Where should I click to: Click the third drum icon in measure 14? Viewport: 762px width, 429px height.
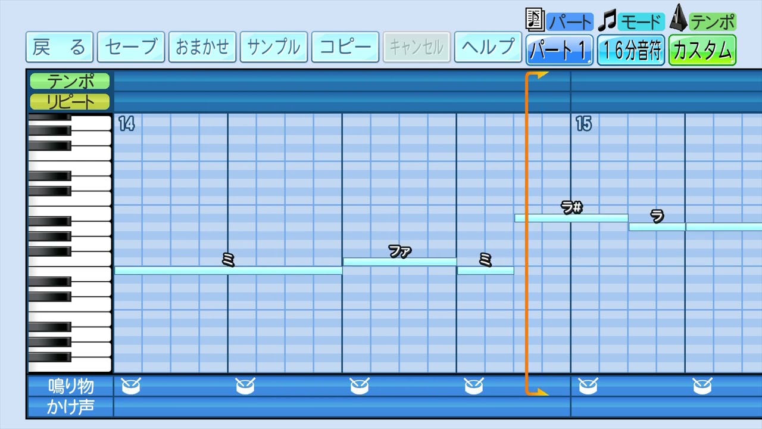point(360,386)
